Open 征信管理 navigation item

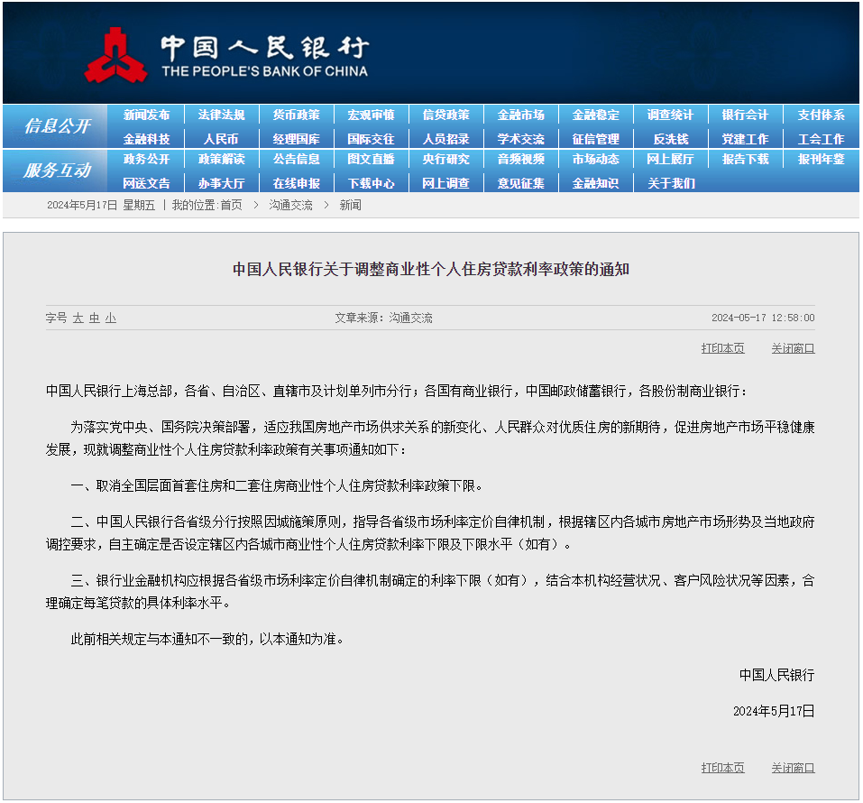pyautogui.click(x=595, y=139)
